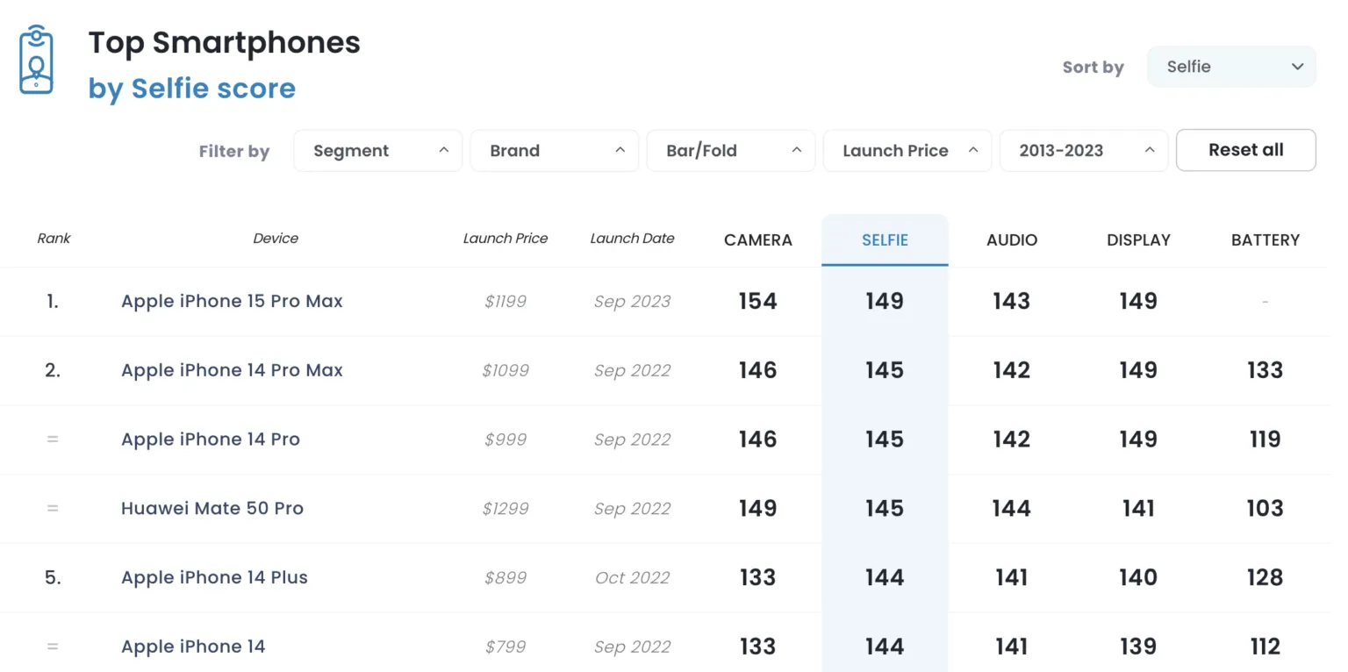Switch to the CAMERA score column
Image resolution: width=1348 pixels, height=672 pixels.
point(757,239)
